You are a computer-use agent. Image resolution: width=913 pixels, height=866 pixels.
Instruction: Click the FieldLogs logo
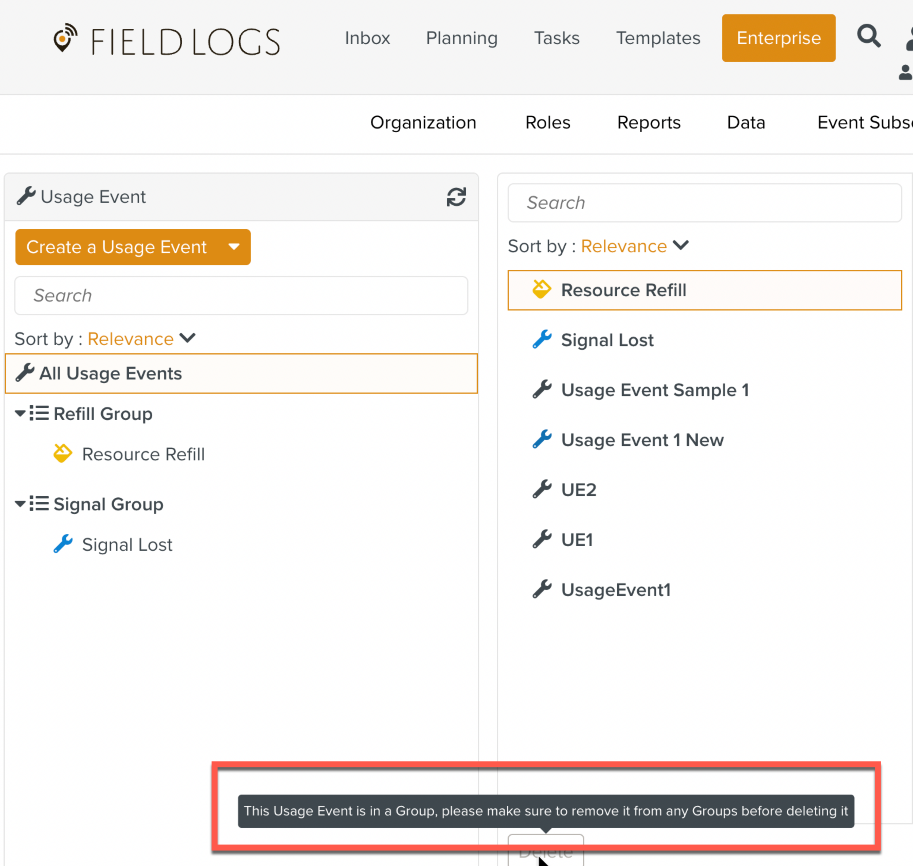point(166,41)
